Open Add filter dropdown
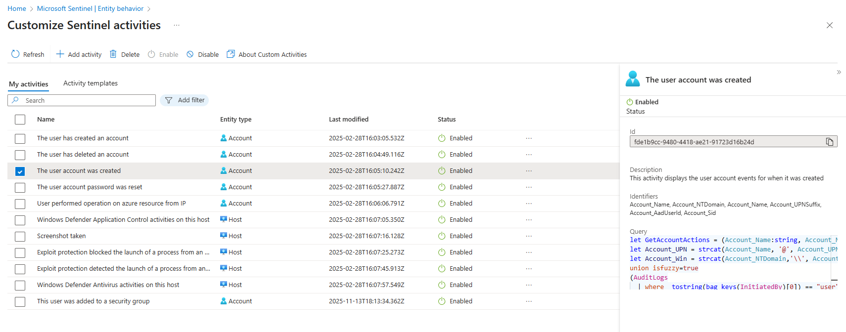 click(x=185, y=100)
